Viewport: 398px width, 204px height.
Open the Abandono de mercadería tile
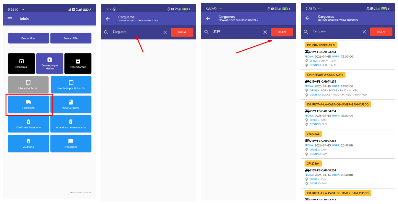[71, 124]
